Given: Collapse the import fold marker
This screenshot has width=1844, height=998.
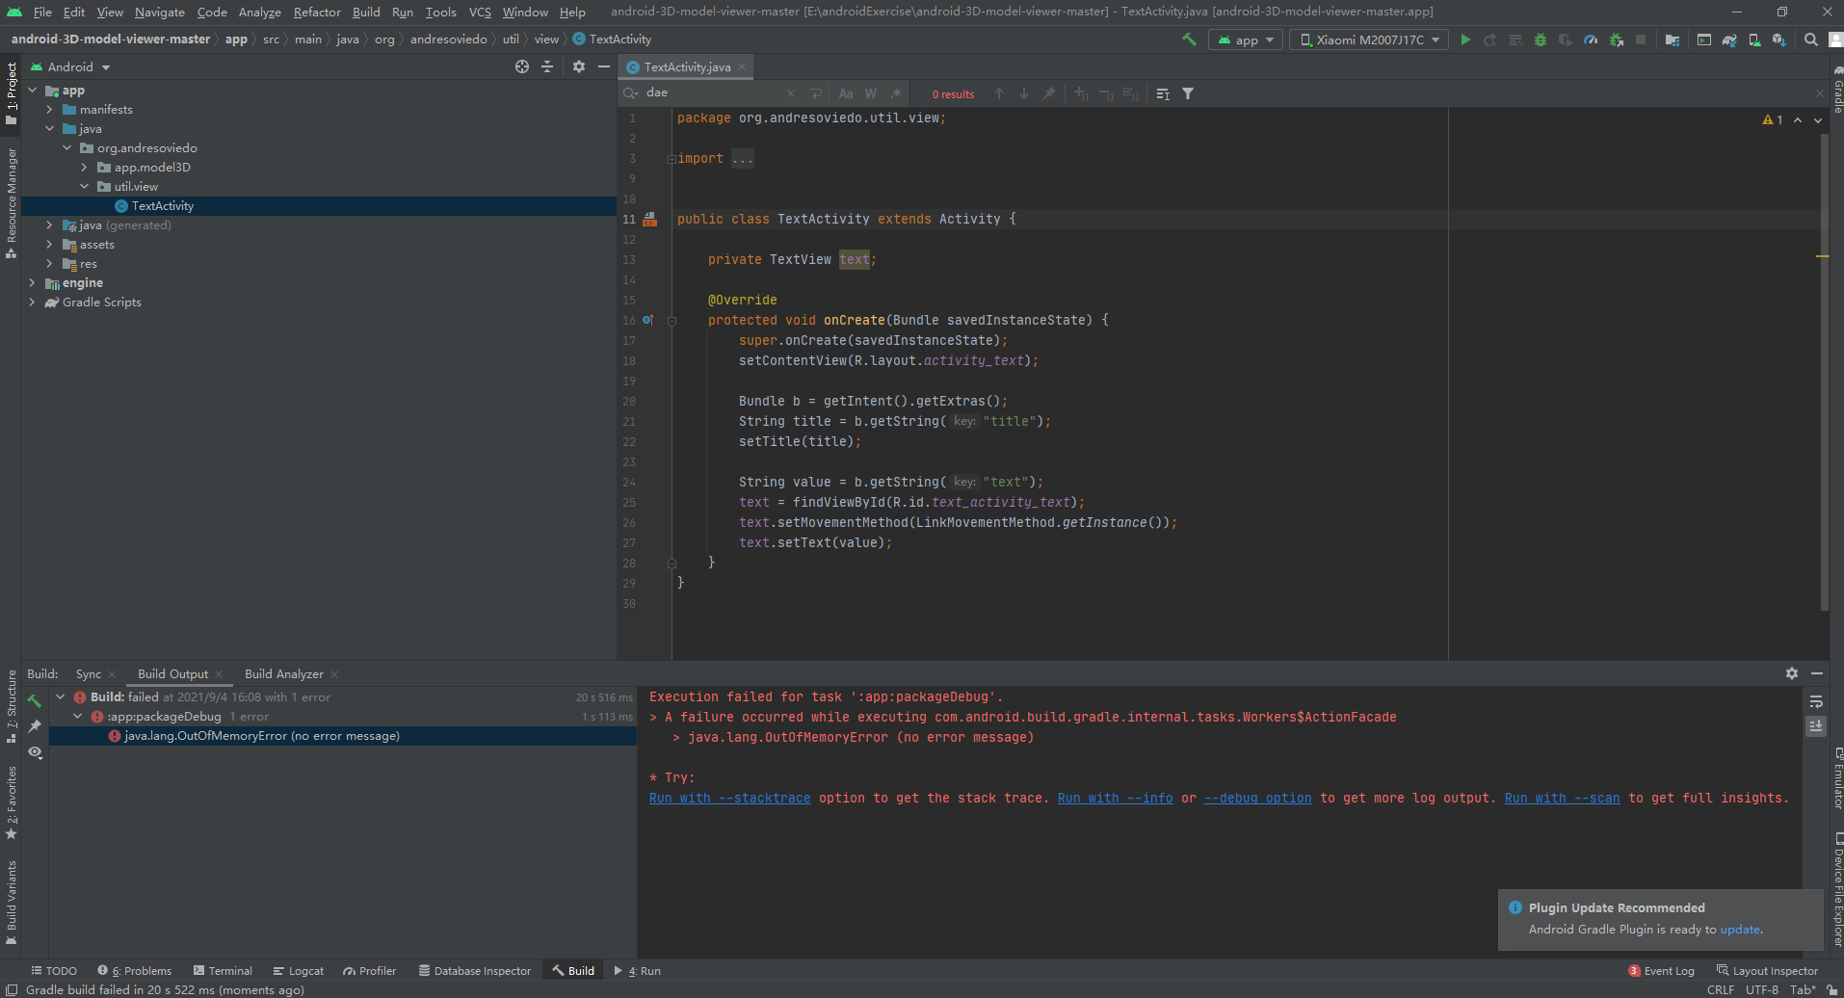Looking at the screenshot, I should (x=672, y=159).
